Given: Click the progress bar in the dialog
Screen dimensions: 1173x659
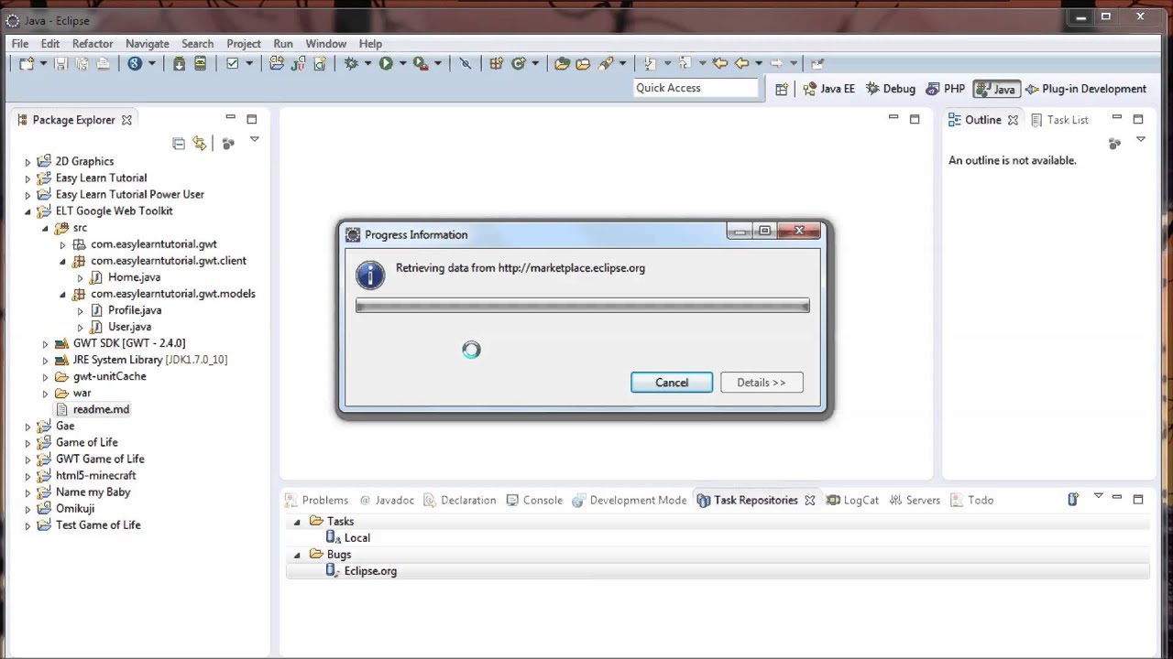Looking at the screenshot, I should [582, 306].
